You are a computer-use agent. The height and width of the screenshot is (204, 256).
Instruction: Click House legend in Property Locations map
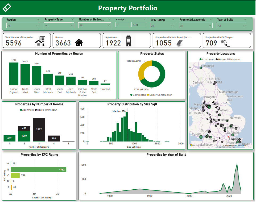pyautogui.click(x=221, y=59)
